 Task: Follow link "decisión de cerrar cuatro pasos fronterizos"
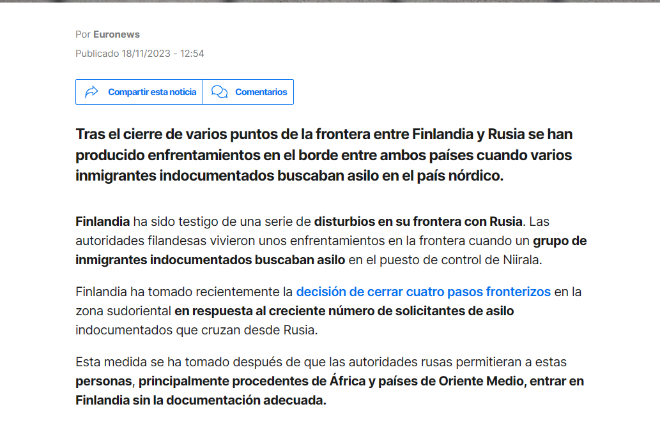424,292
